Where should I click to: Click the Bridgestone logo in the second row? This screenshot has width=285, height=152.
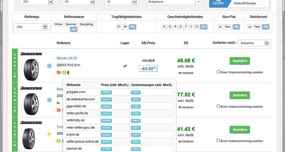point(31,88)
